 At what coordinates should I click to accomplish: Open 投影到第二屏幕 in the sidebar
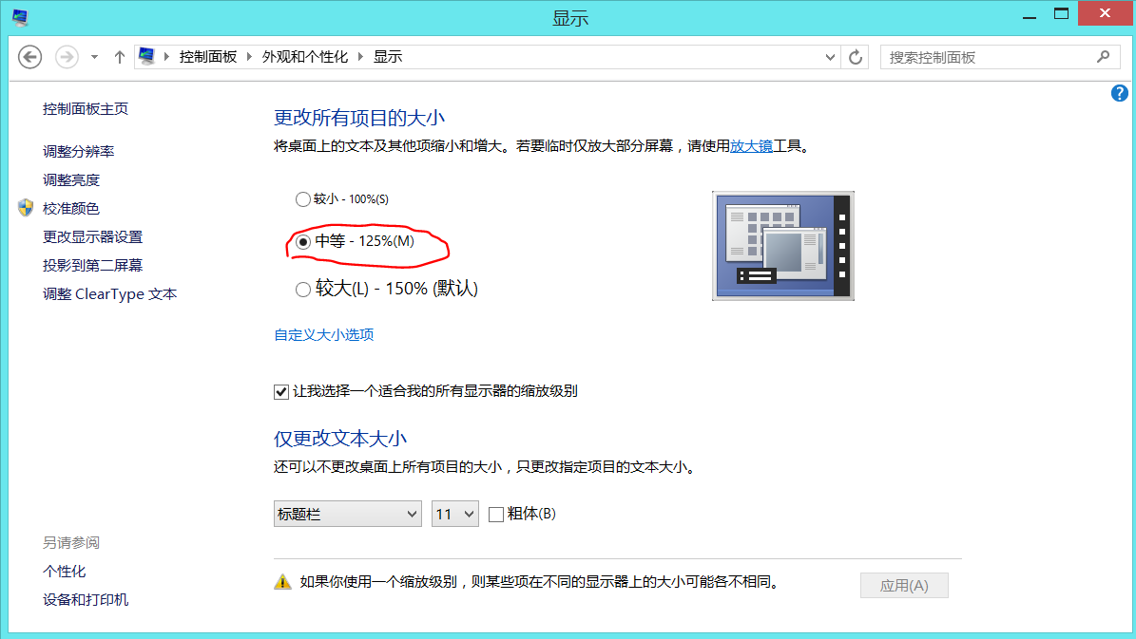[x=93, y=265]
